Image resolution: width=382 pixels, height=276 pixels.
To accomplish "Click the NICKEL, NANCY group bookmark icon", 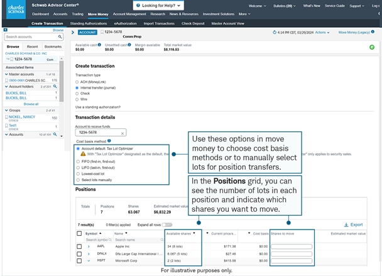I will click(6, 117).
